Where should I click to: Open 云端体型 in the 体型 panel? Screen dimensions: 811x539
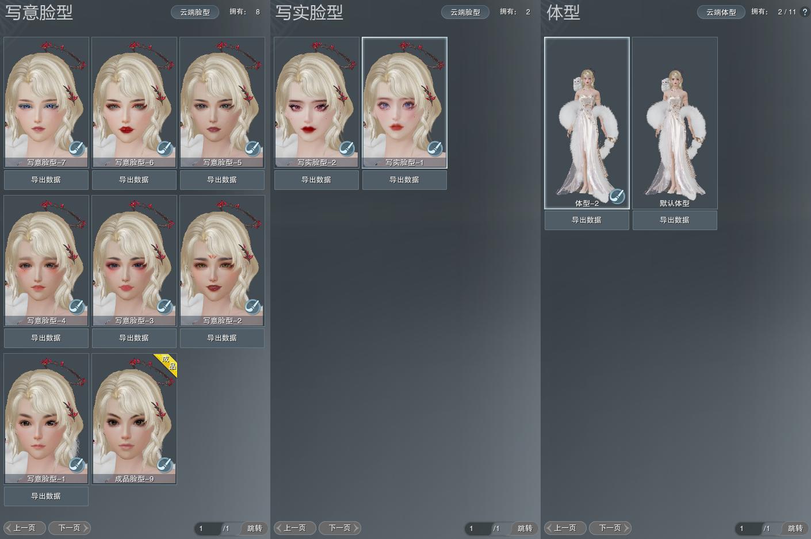tap(721, 12)
